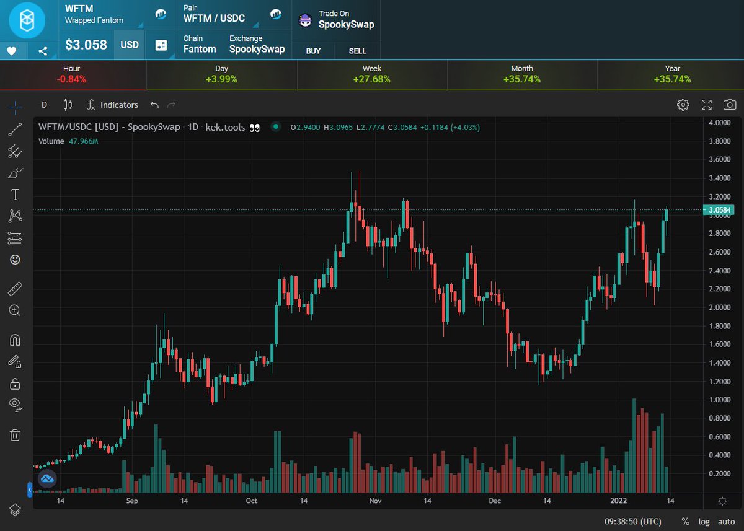
Task: Select the Year +35.74% change tab
Action: (x=671, y=74)
